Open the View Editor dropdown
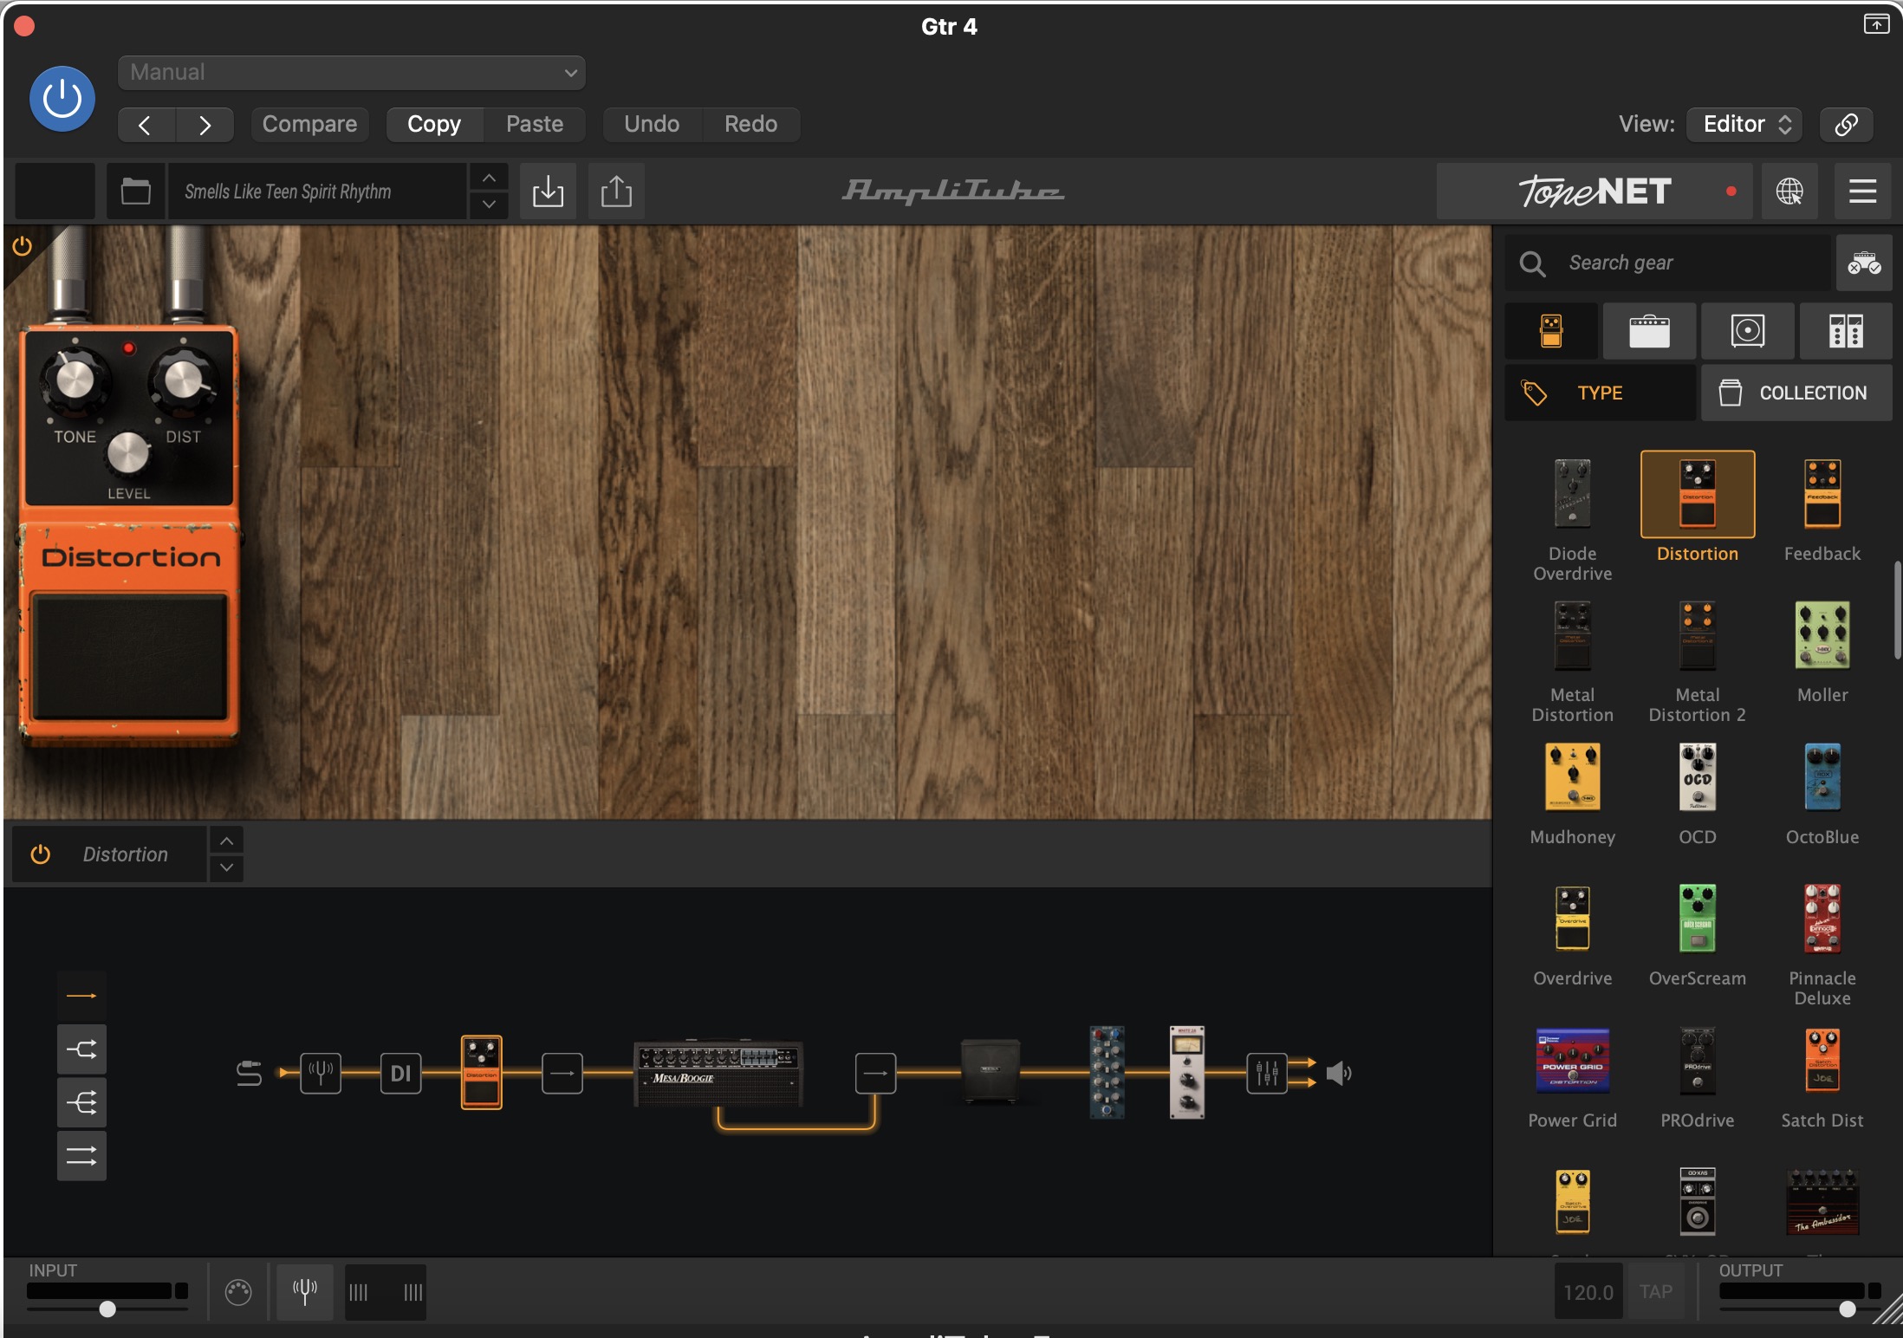This screenshot has height=1338, width=1903. pos(1744,125)
